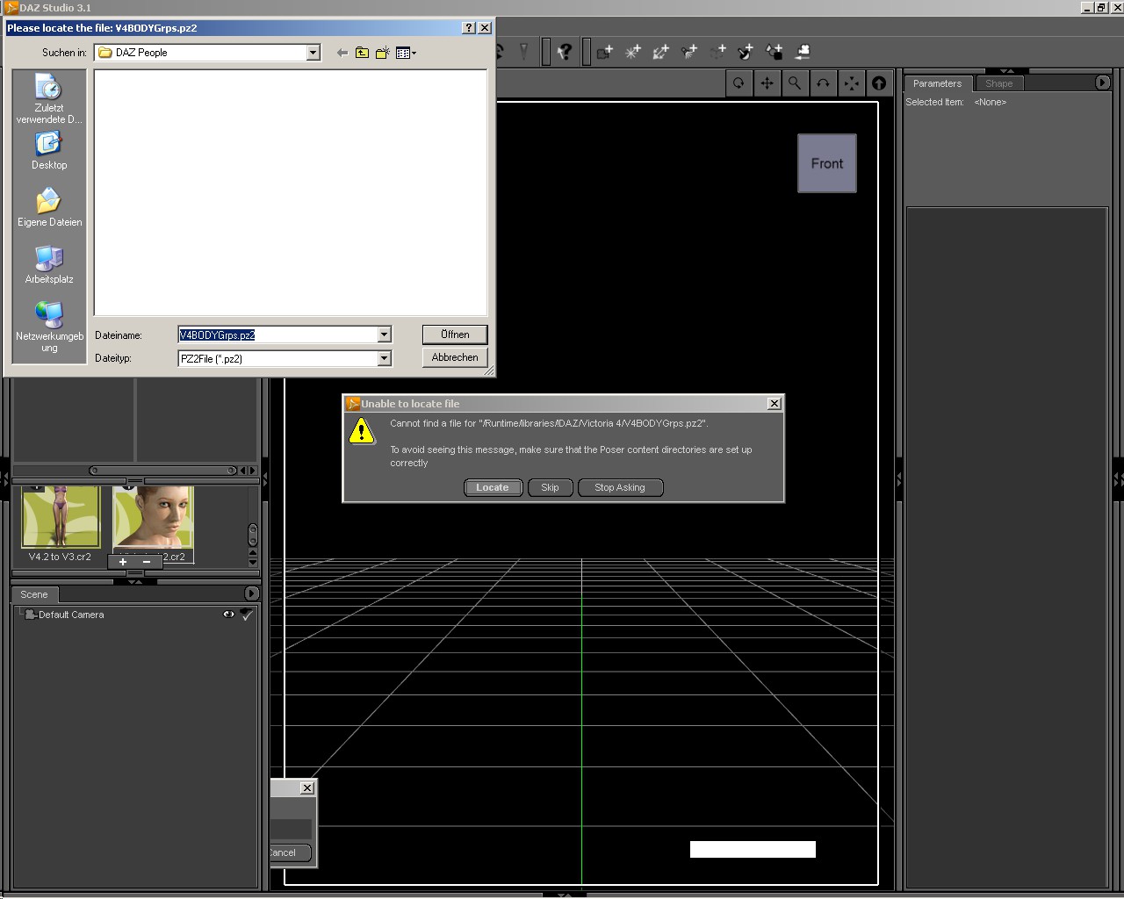
Task: Open the Parameters pane options arrow
Action: coord(1103,83)
